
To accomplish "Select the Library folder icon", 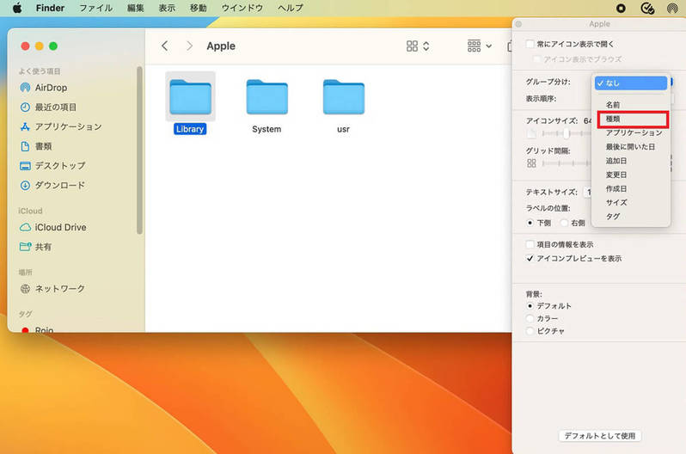I will (190, 97).
